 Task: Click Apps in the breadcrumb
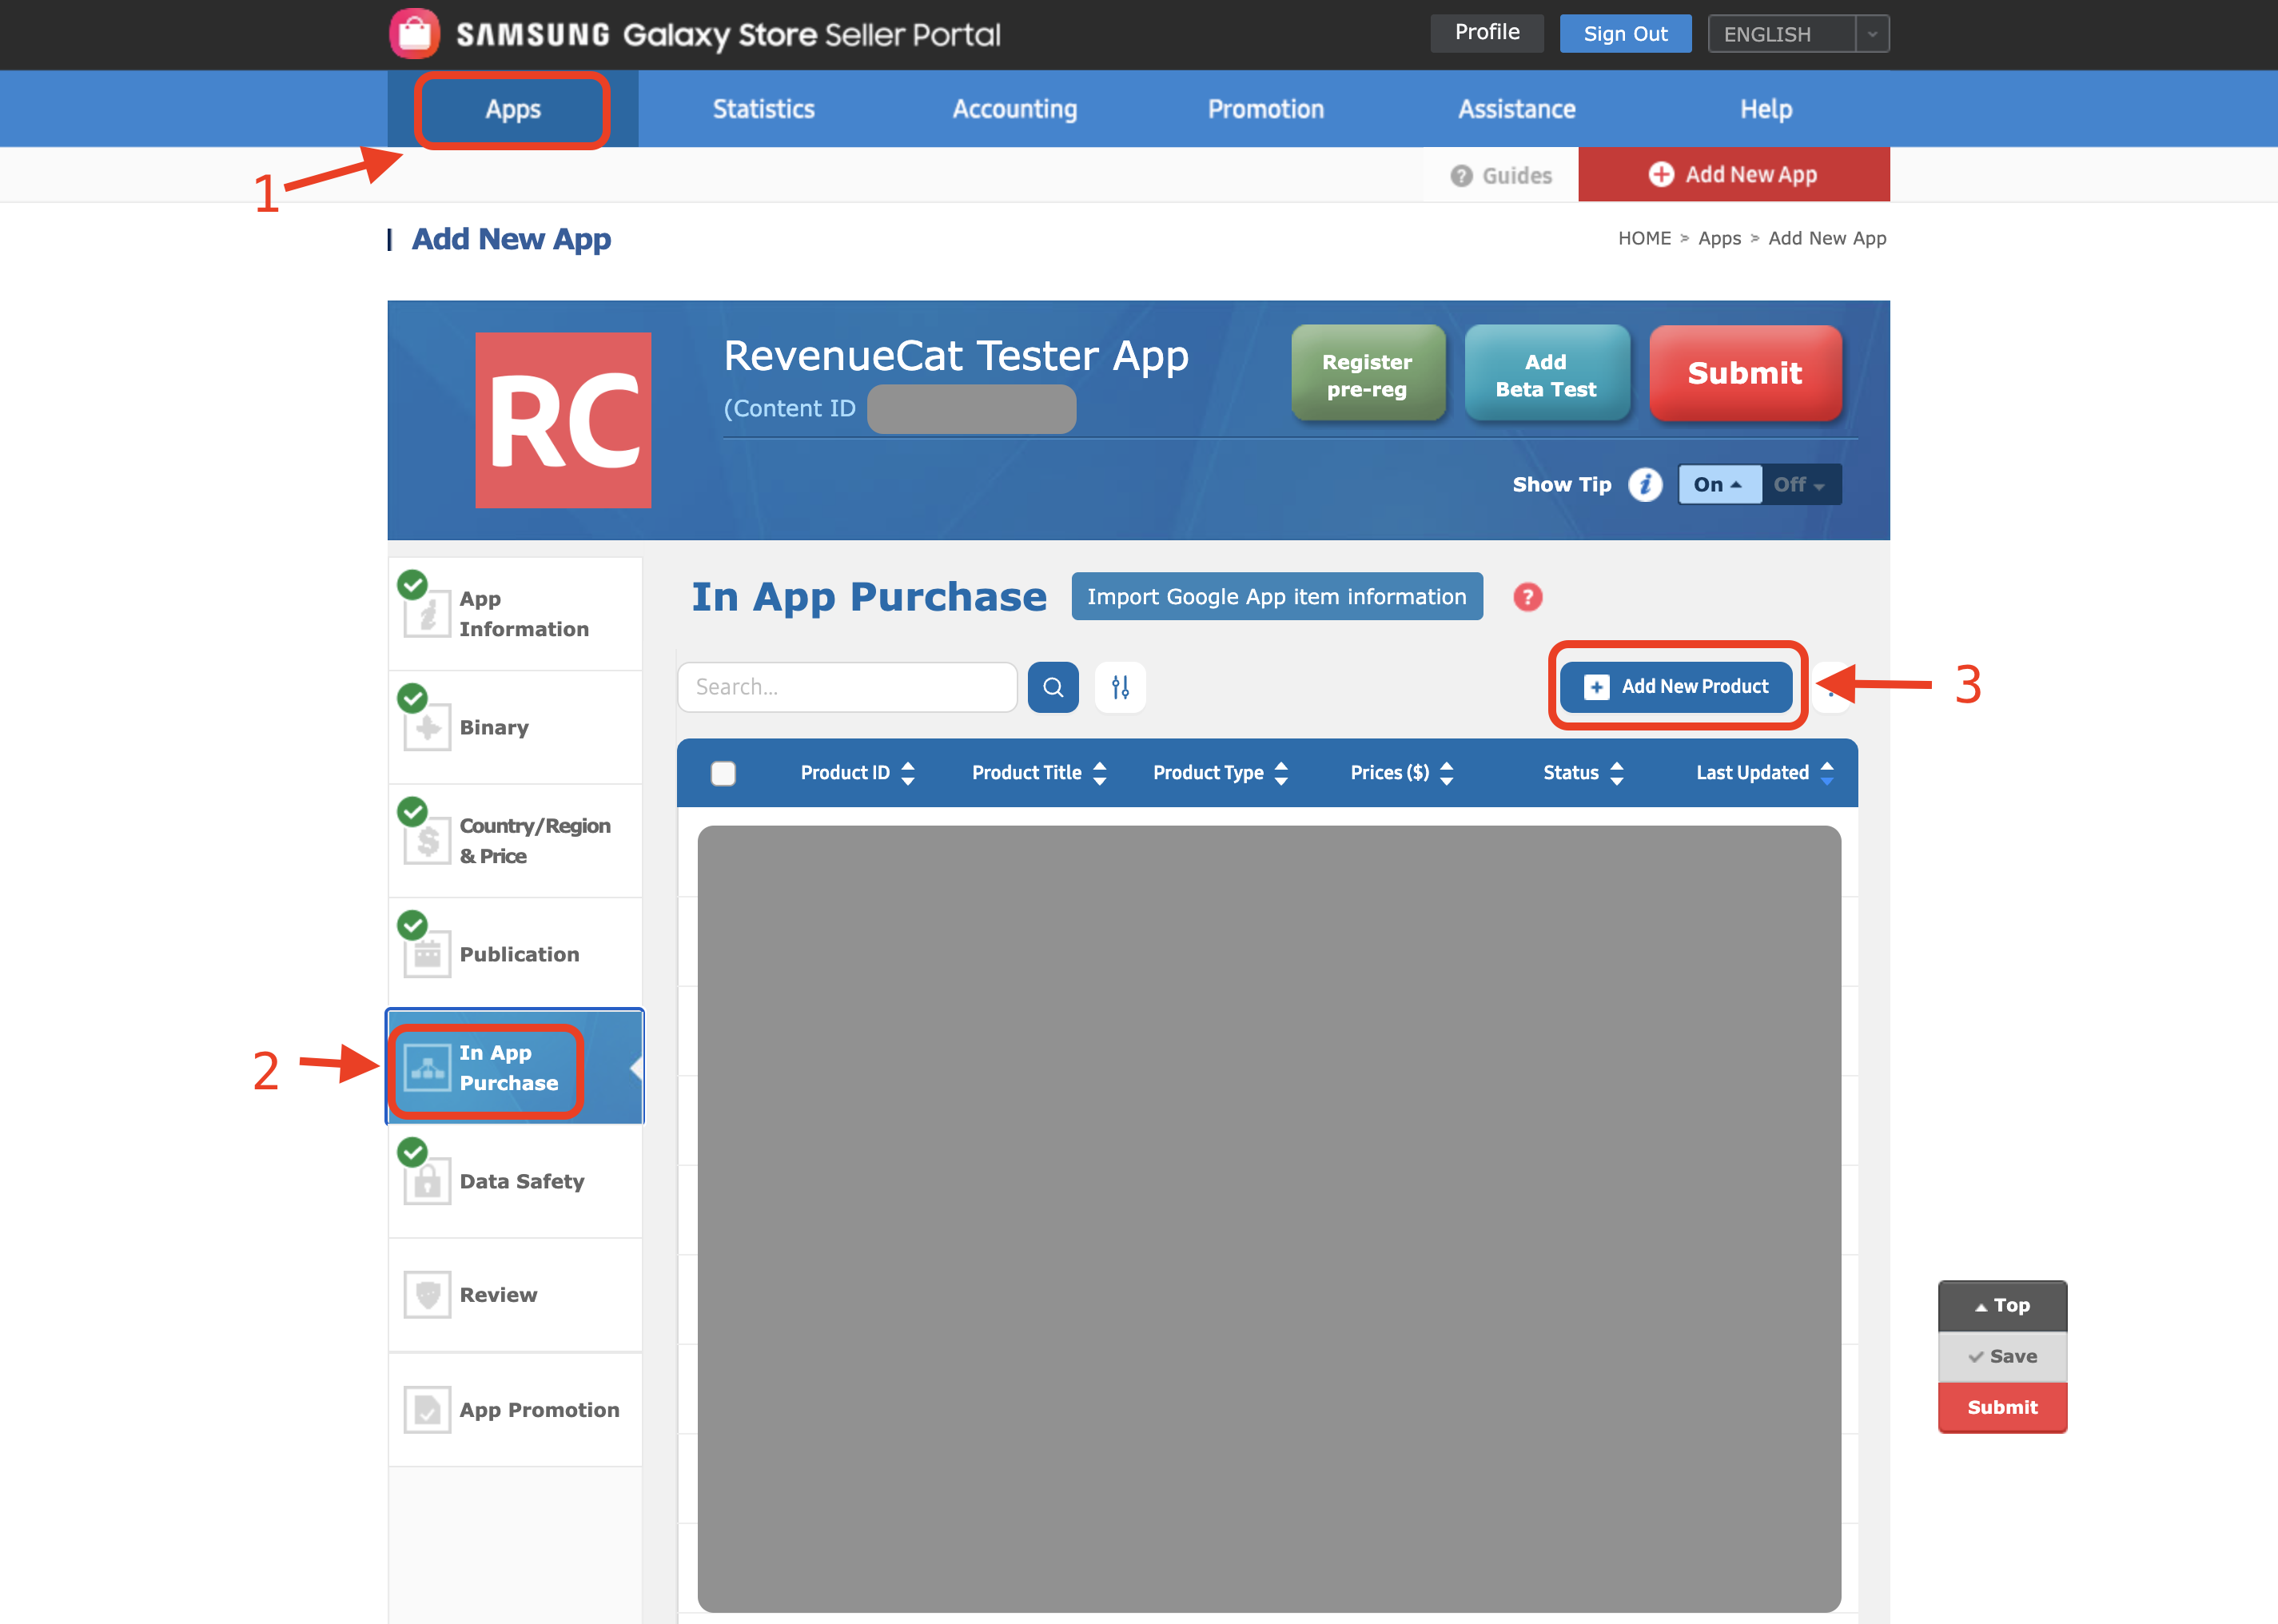[x=1719, y=238]
